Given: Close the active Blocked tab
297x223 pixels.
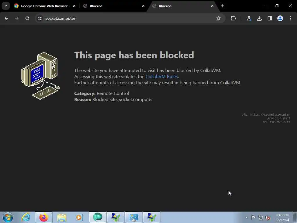Looking at the screenshot, I should pyautogui.click(x=212, y=6).
